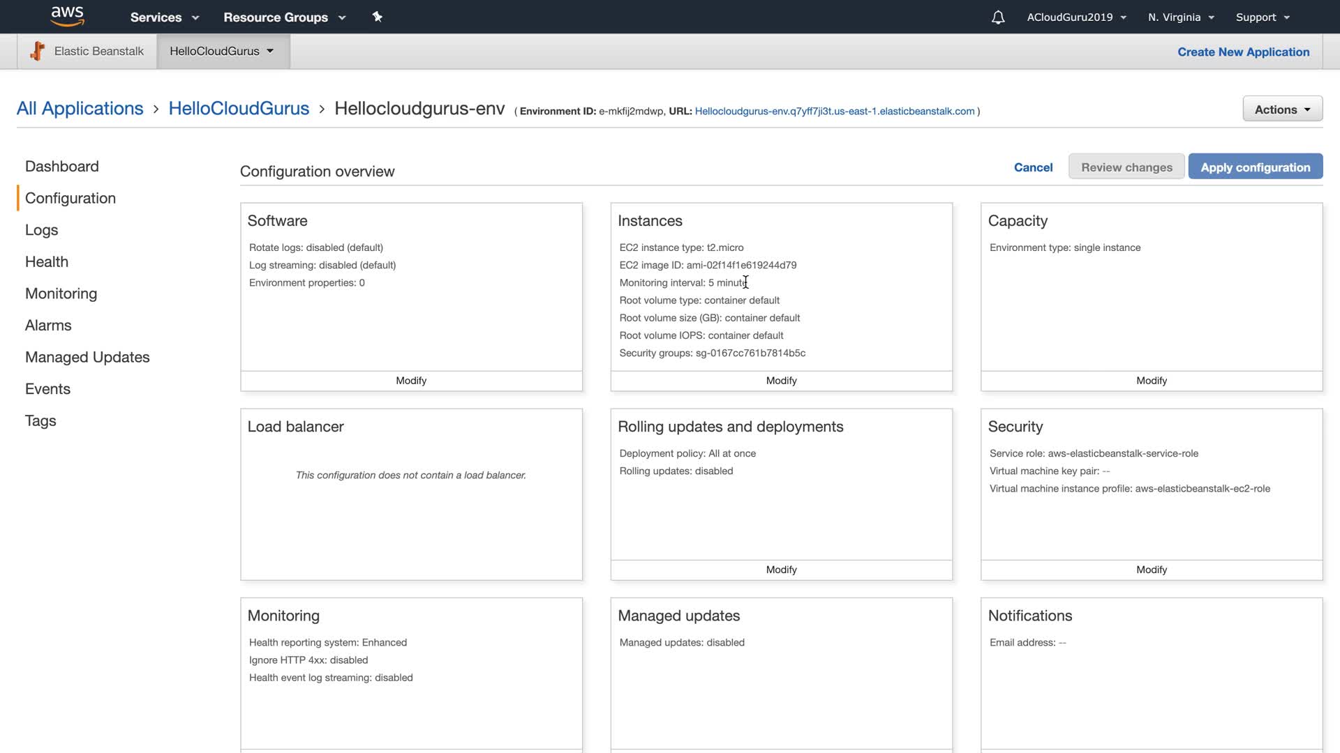The image size is (1340, 753).
Task: Click the Cancel link
Action: click(x=1033, y=167)
